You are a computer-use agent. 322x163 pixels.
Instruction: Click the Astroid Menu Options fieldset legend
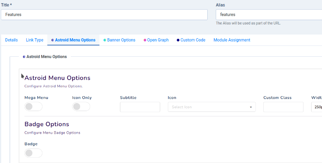click(45, 57)
